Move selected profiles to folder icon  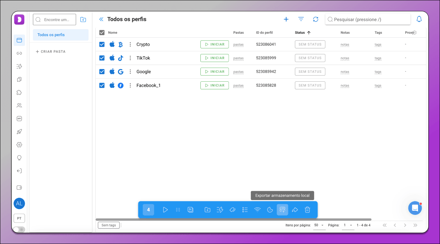point(207,210)
